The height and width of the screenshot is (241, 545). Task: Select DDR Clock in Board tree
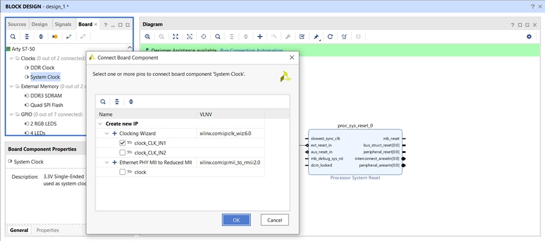pyautogui.click(x=42, y=68)
